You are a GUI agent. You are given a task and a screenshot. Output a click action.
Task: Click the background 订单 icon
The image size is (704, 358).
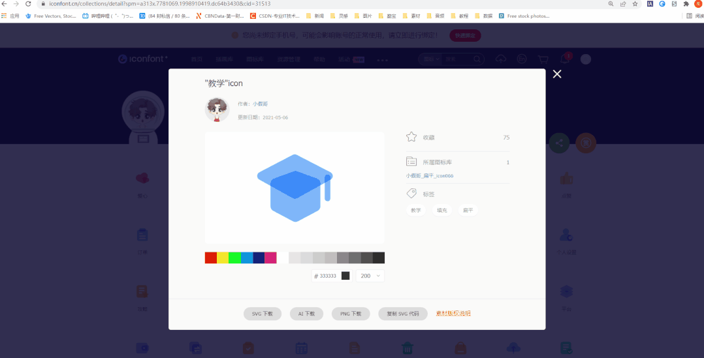tap(142, 235)
